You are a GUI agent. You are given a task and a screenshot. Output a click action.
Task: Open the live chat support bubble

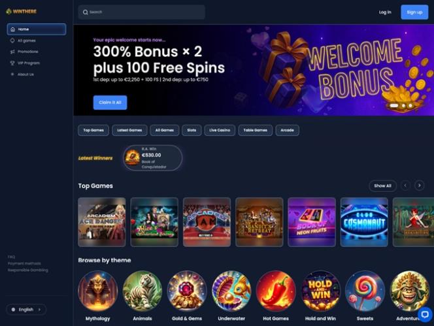425,314
